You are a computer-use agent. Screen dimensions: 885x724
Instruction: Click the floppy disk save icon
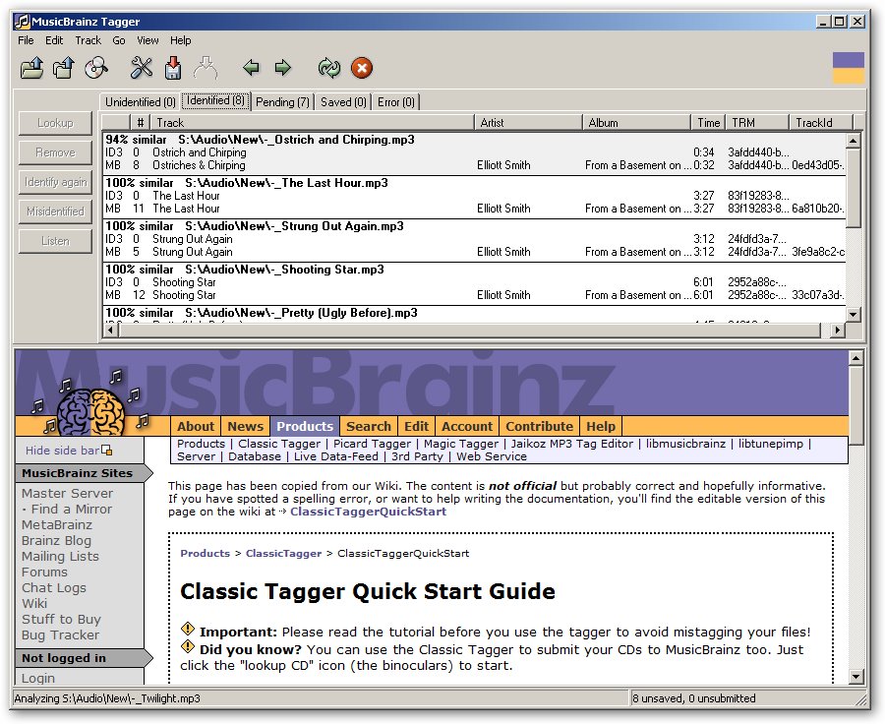(173, 68)
